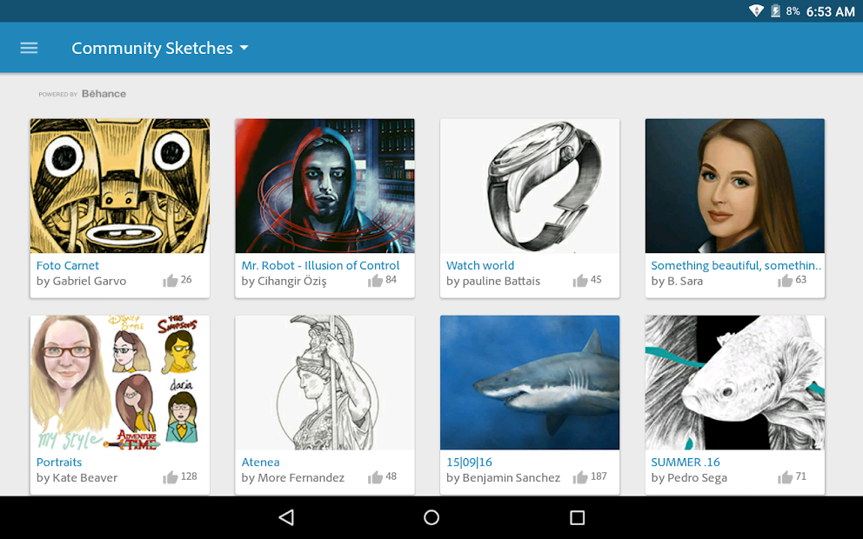
Task: Open the Mr. Robot artwork thumbnail
Action: pos(324,185)
